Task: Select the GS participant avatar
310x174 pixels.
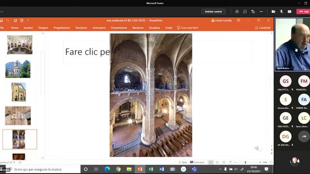Action: (285, 81)
